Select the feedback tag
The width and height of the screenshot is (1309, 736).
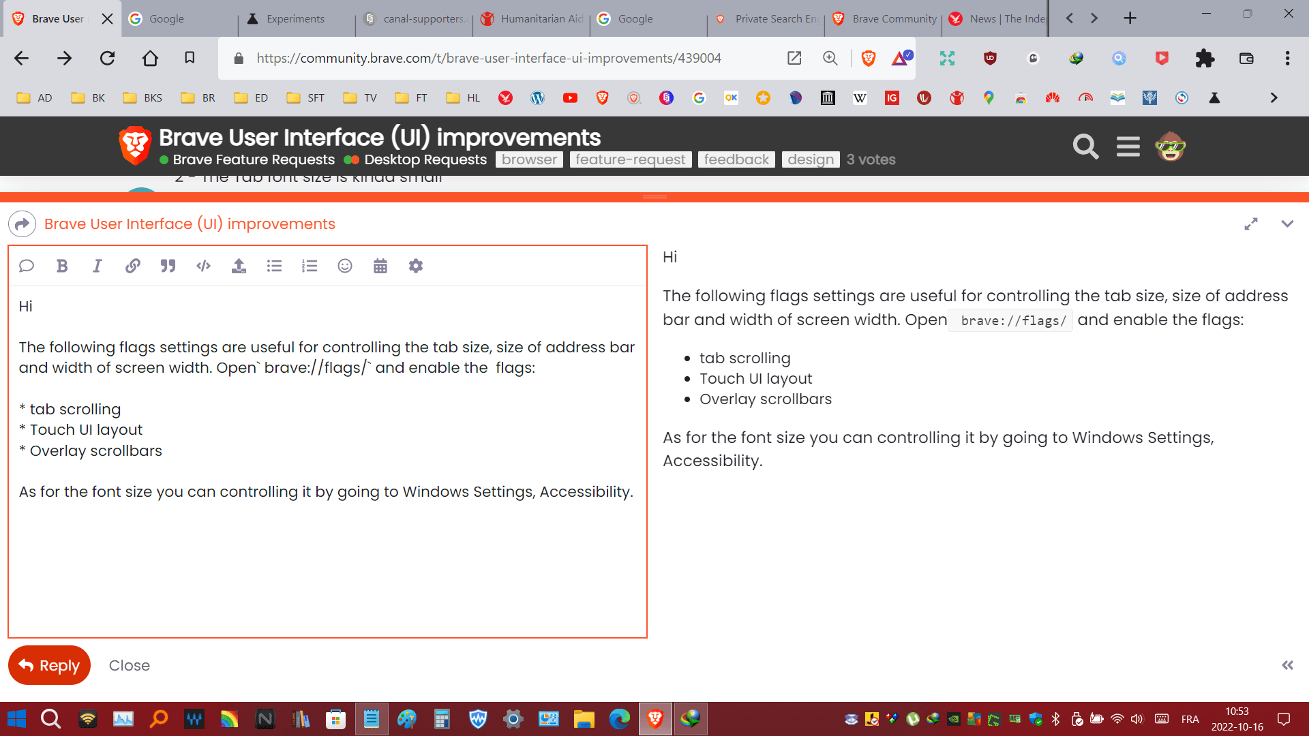click(x=736, y=159)
